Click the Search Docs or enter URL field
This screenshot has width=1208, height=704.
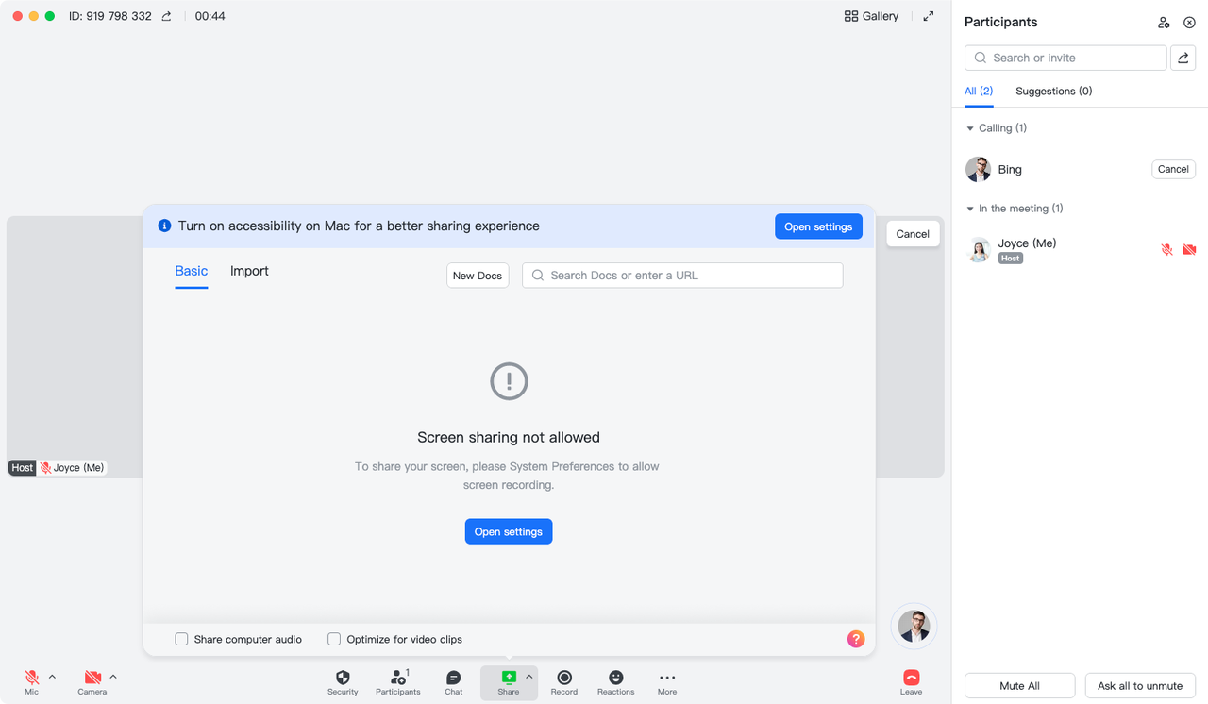click(682, 276)
